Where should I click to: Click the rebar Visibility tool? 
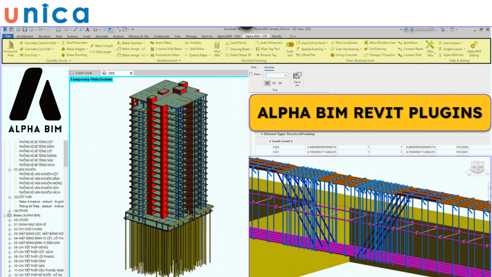coord(193,42)
